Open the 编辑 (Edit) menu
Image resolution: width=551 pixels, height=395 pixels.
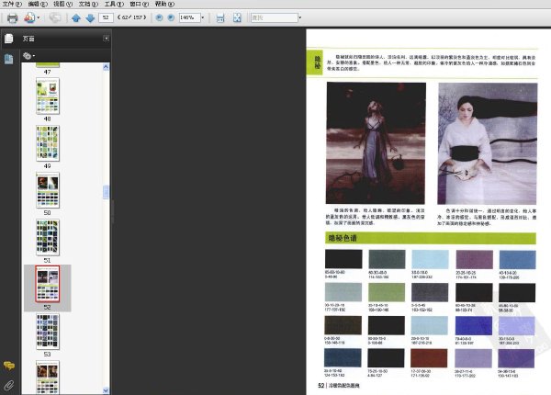(38, 4)
